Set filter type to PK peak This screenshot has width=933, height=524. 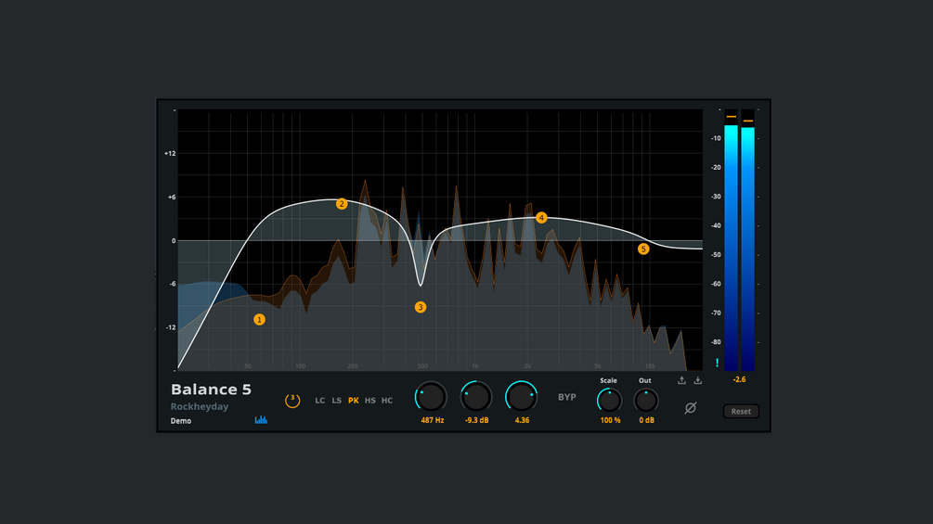tap(354, 401)
